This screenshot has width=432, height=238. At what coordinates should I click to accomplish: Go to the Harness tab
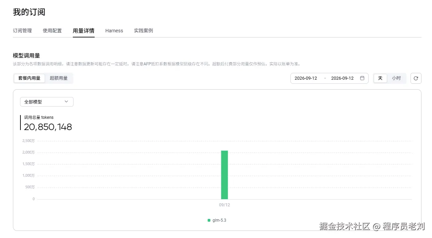[x=114, y=31]
